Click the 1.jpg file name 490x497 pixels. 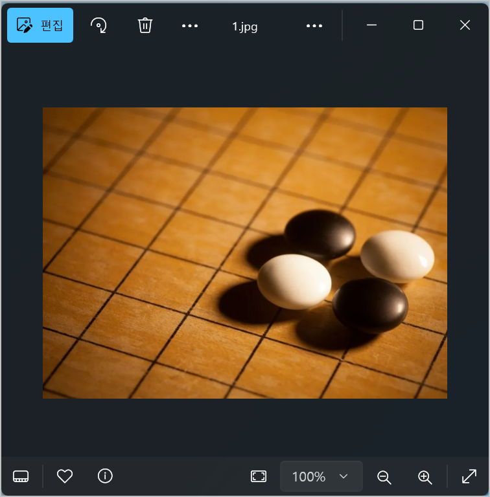pyautogui.click(x=245, y=27)
